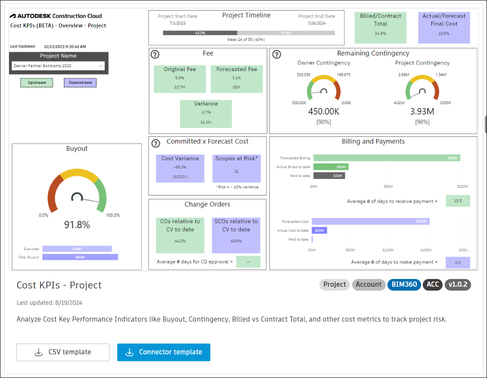Click the 450.00K owner contingency value
The image size is (487, 378).
click(x=324, y=112)
